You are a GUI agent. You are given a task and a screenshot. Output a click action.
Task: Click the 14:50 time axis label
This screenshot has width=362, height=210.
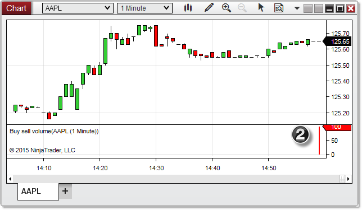269,168
